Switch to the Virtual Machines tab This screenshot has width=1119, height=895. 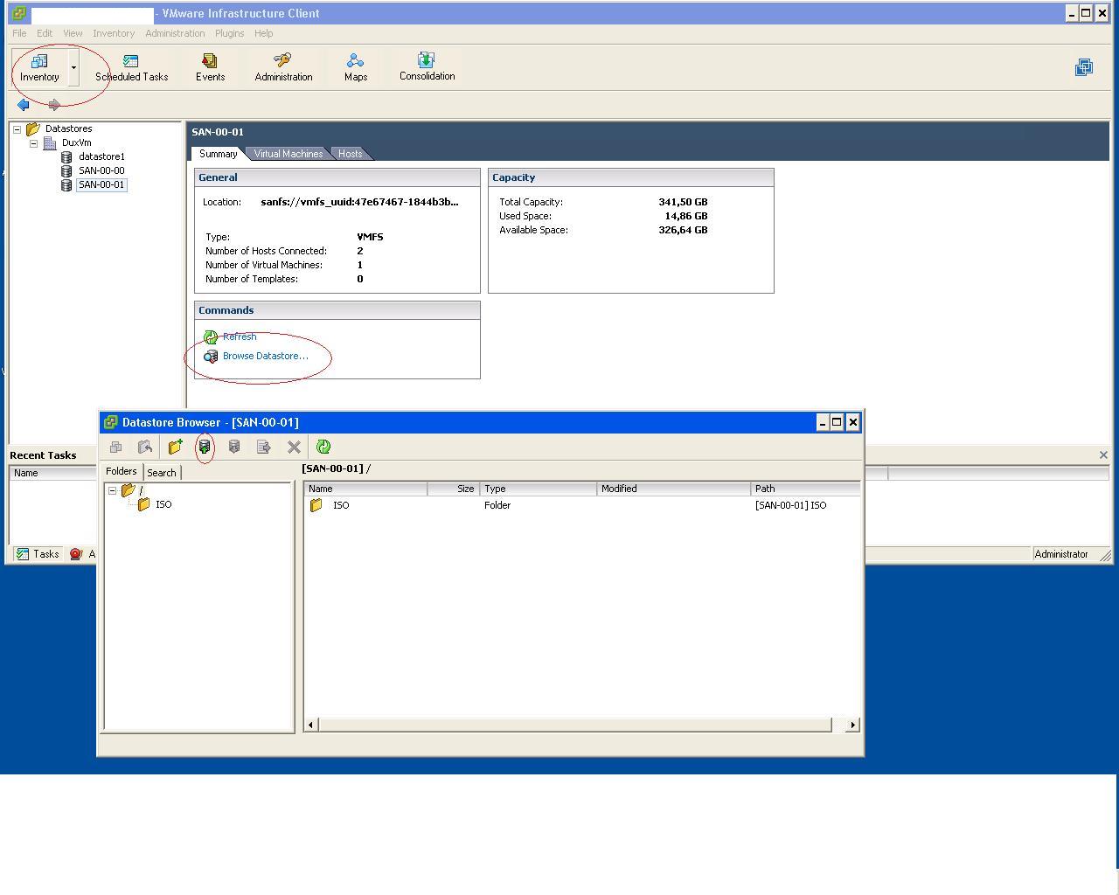point(288,154)
